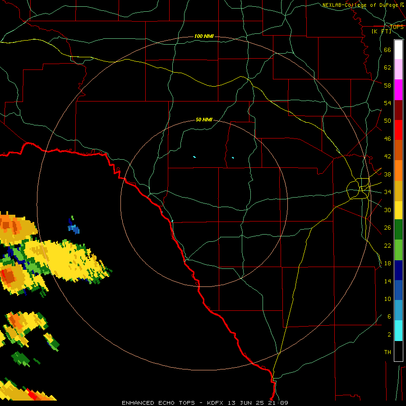
Task: Click the "ENHANCED ECHO TOPS" product title
Action: (158, 403)
